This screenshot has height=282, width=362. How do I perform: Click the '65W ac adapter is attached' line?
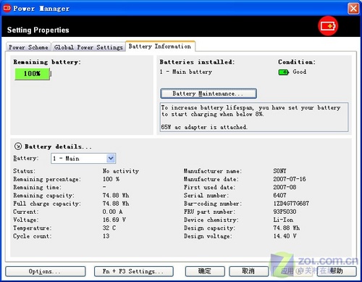click(x=204, y=127)
